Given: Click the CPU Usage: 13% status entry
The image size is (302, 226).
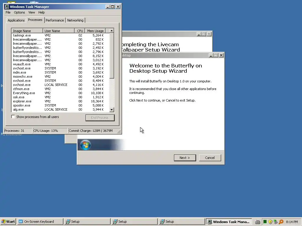Looking at the screenshot, I should [x=50, y=131].
